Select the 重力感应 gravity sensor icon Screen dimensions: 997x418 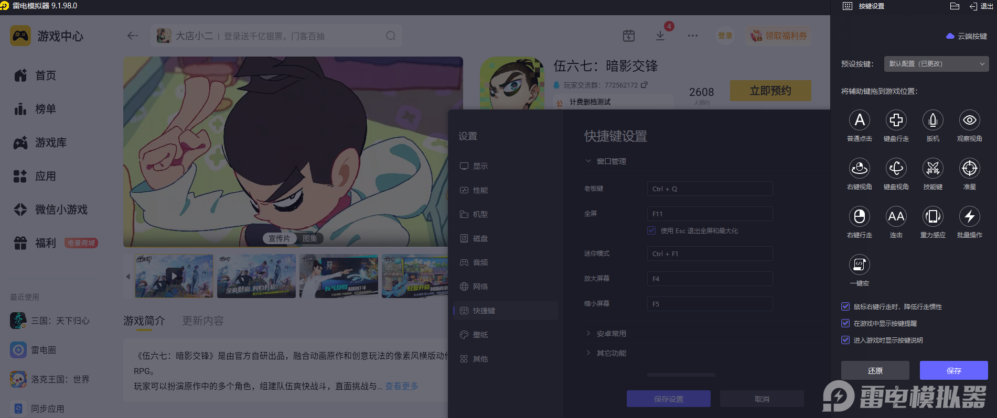point(932,216)
